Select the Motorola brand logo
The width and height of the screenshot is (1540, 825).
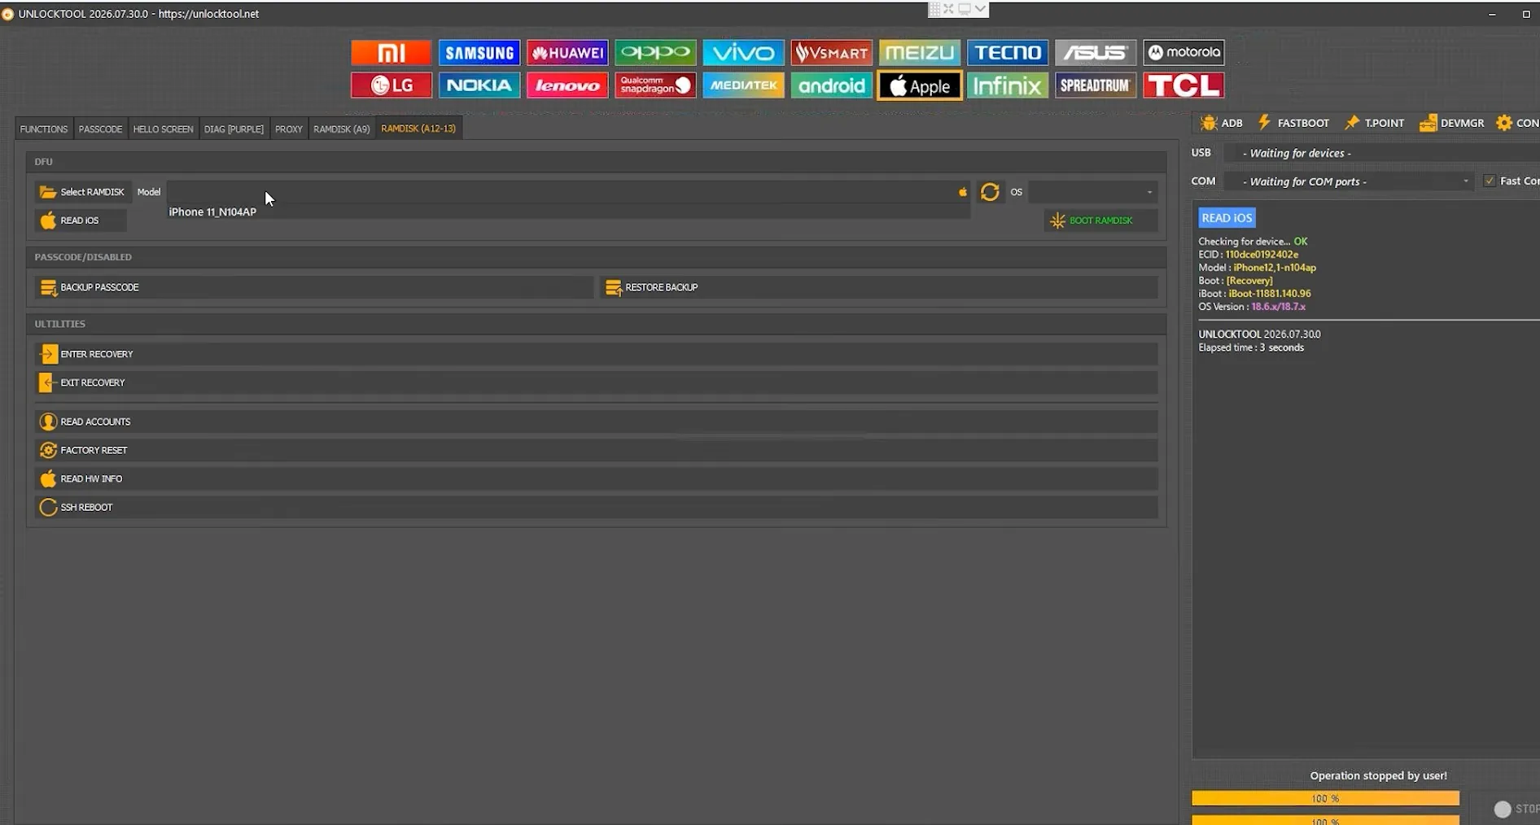1183,53
